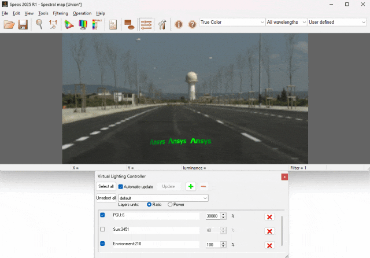The height and width of the screenshot is (258, 370).
Task: Click the Select all button
Action: tap(106, 187)
